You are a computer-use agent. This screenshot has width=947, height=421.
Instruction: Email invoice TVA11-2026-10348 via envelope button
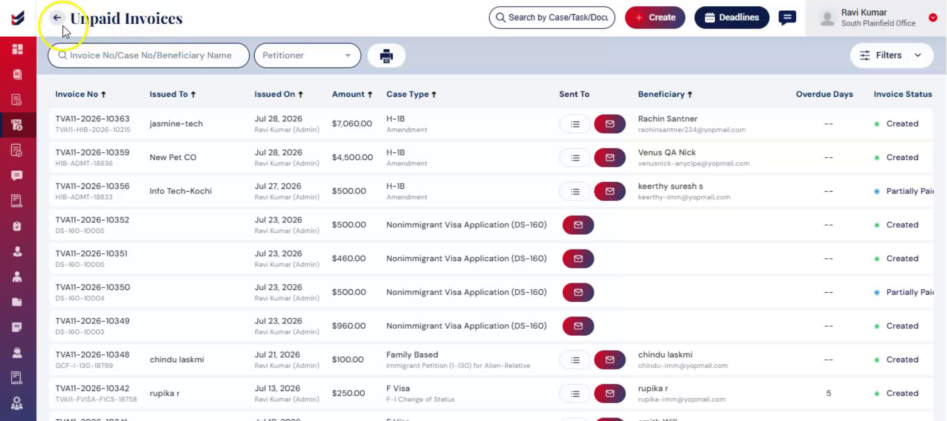pos(610,360)
